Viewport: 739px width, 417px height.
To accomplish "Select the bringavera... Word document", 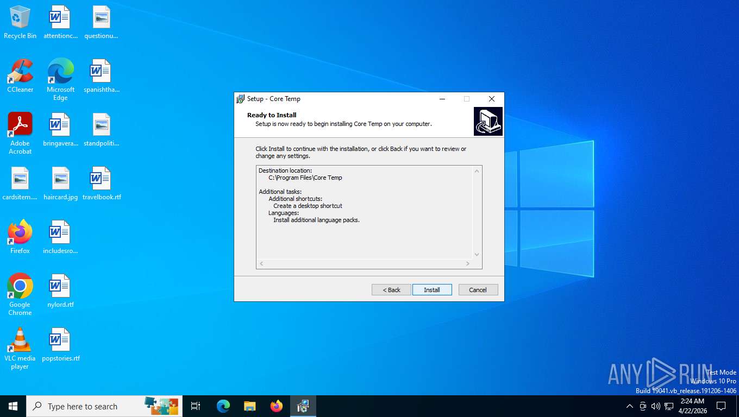I will pyautogui.click(x=60, y=130).
